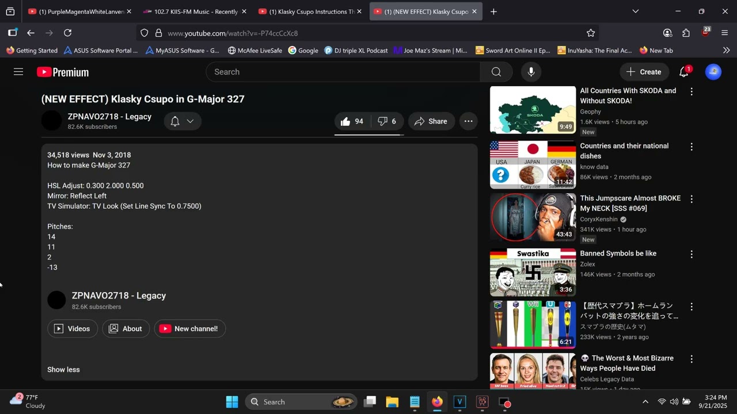Like the video with thumbs up
737x414 pixels.
point(352,121)
